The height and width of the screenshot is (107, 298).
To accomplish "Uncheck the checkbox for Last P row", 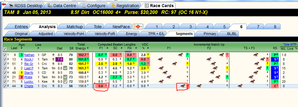I will [5, 68].
